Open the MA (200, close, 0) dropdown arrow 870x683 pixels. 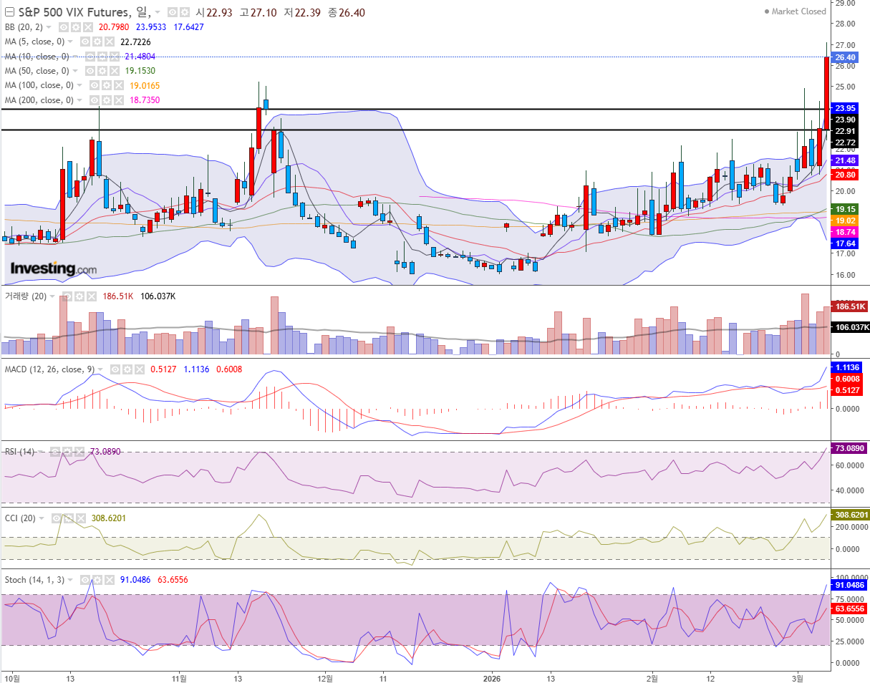pyautogui.click(x=79, y=100)
